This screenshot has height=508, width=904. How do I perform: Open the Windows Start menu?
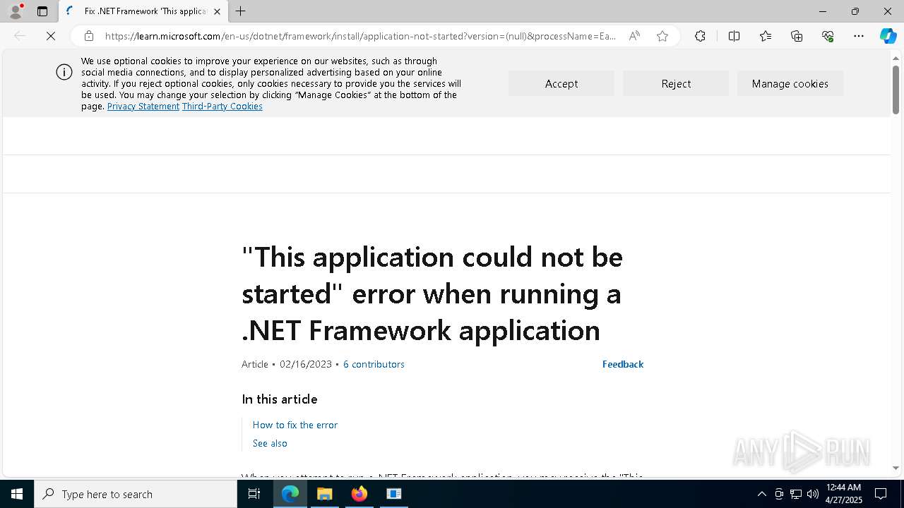17,494
